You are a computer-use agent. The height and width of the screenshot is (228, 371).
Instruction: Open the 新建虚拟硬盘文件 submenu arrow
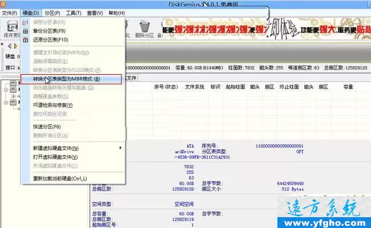point(120,148)
